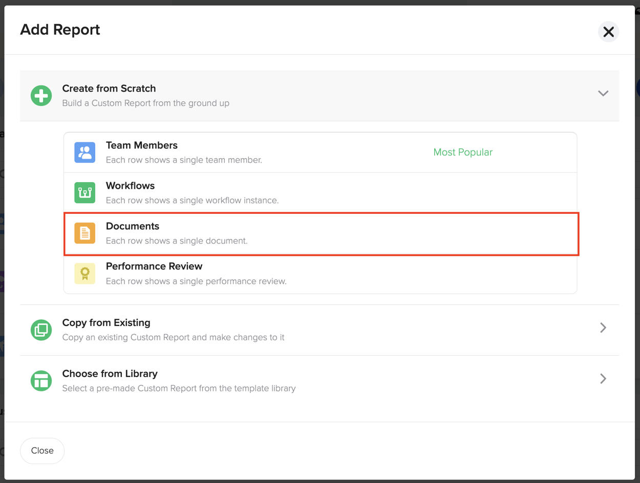Select the Documents report type row

coord(322,234)
